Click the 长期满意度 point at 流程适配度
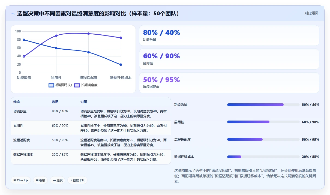 coord(88,34)
